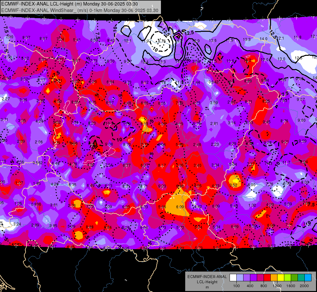Click the sky blue legend swatch

coord(308,278)
